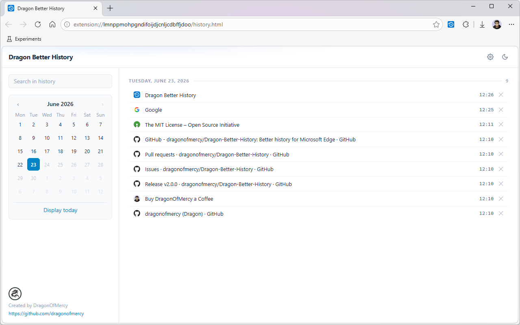Open the Dragon Better History extension icon
This screenshot has height=325, width=520.
click(x=451, y=24)
